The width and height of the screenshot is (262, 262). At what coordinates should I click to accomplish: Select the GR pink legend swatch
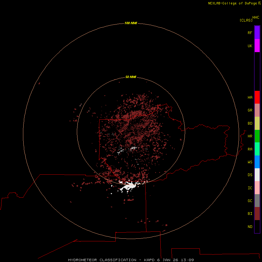click(x=257, y=110)
